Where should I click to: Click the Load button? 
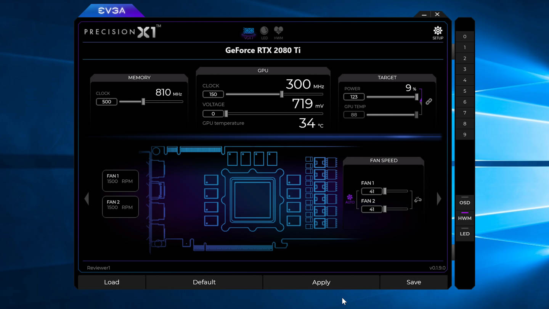pyautogui.click(x=112, y=282)
